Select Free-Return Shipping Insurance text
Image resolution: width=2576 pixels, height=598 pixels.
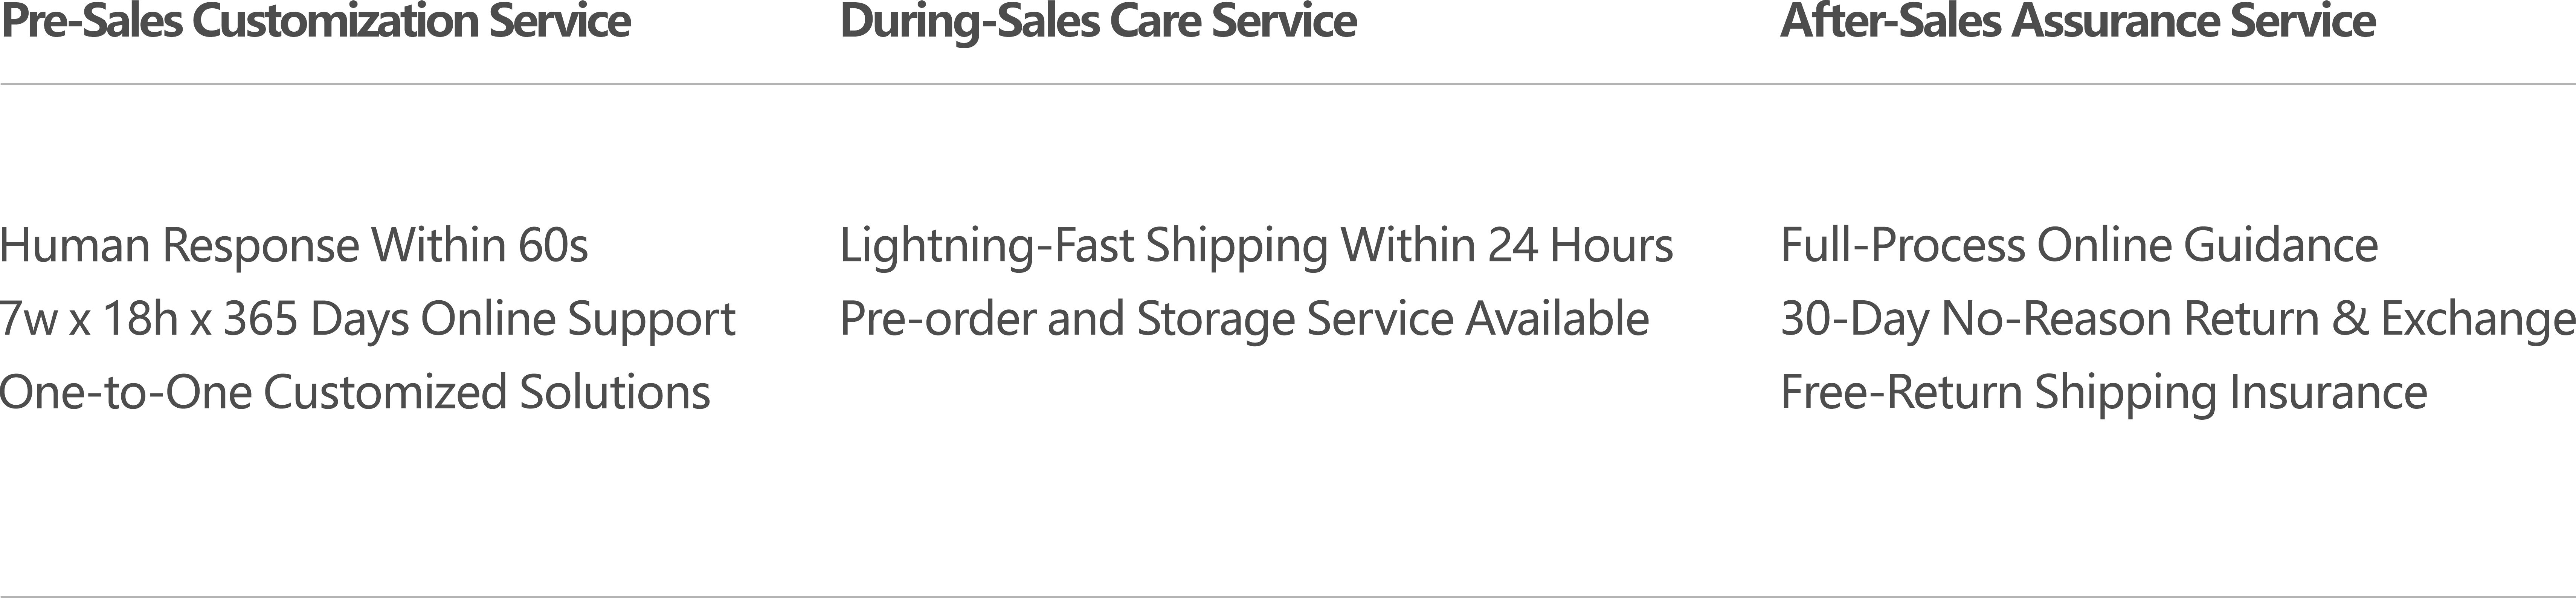click(x=2104, y=392)
